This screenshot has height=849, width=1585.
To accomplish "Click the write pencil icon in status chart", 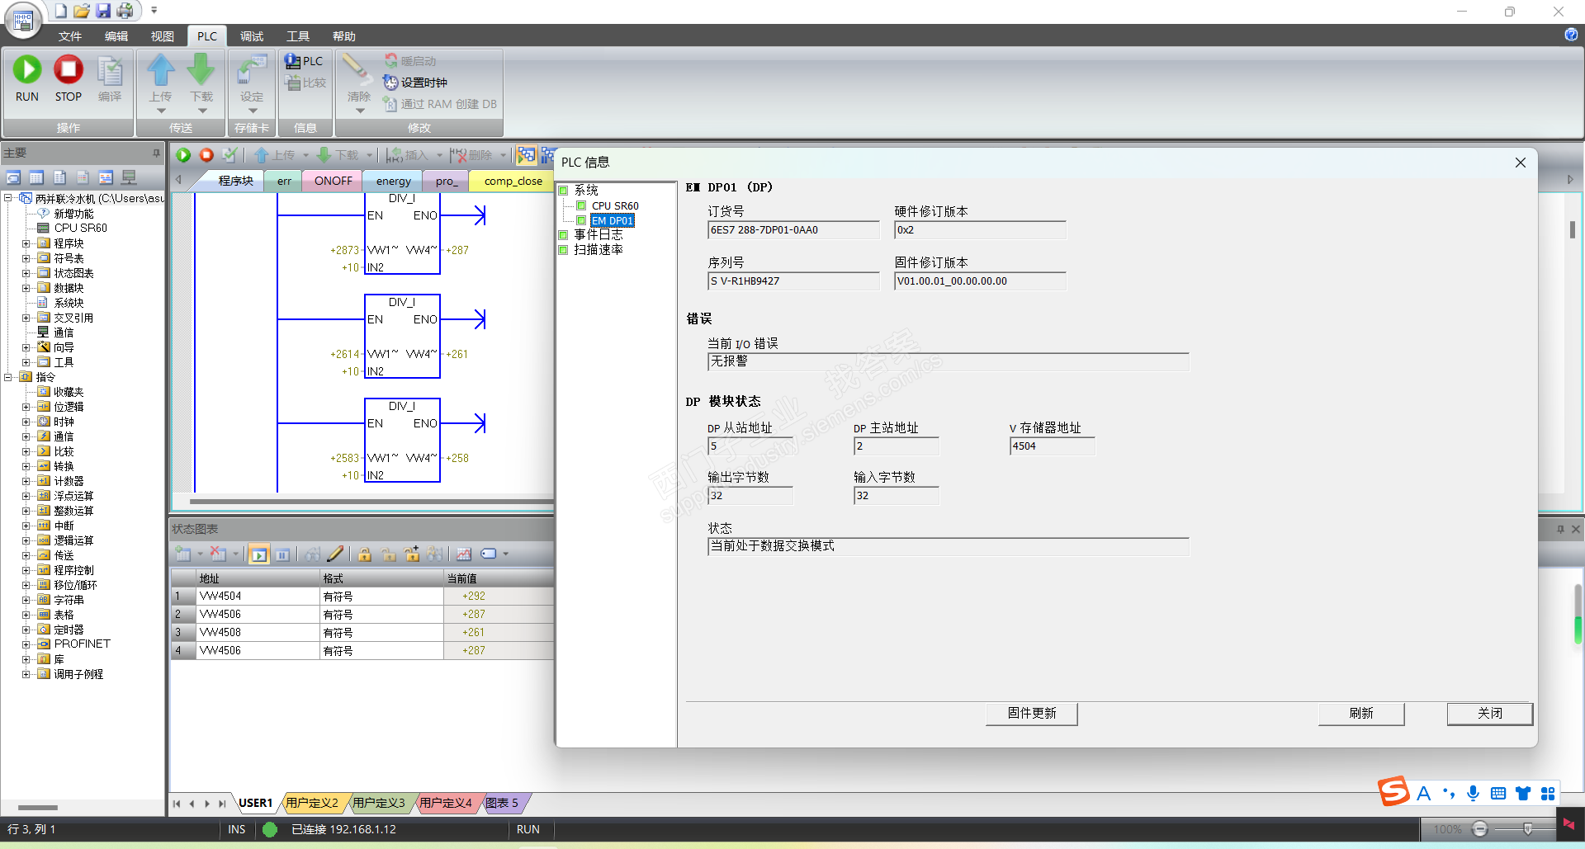I will click(x=335, y=554).
